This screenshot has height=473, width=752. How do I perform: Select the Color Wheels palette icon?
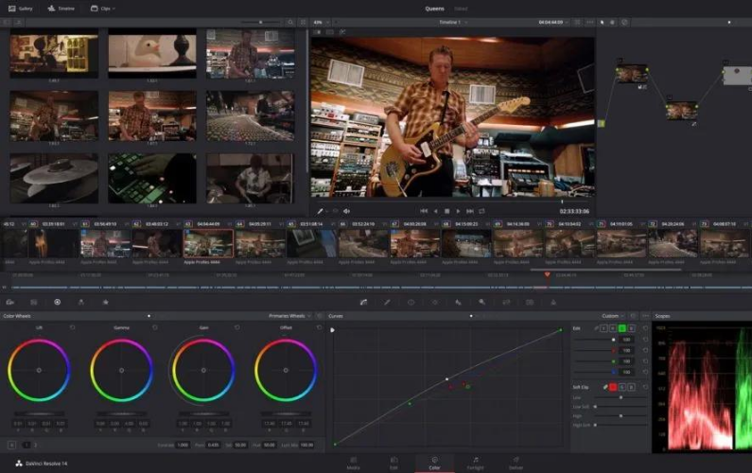[57, 302]
